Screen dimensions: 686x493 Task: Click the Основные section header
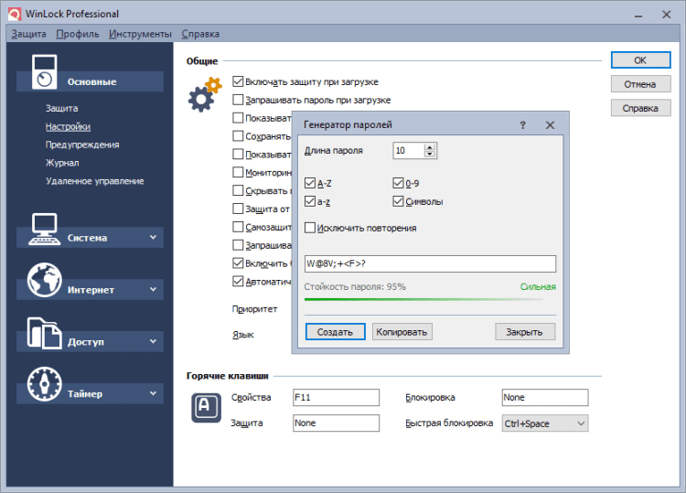tap(90, 81)
